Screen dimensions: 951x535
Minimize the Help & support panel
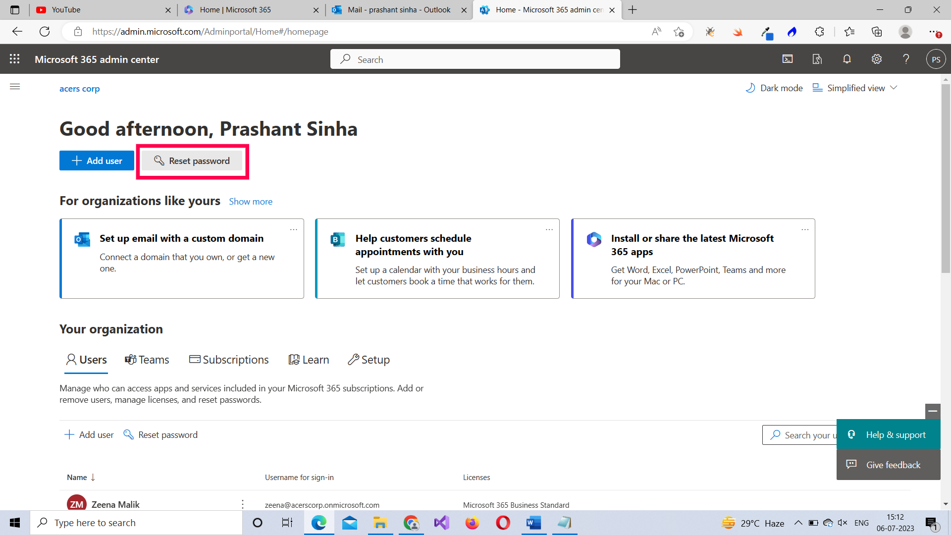[933, 411]
